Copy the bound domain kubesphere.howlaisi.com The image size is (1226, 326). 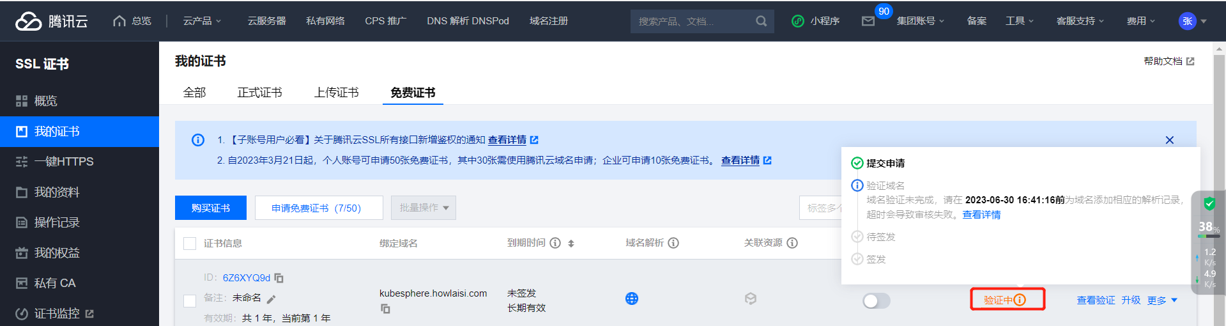[x=385, y=309]
